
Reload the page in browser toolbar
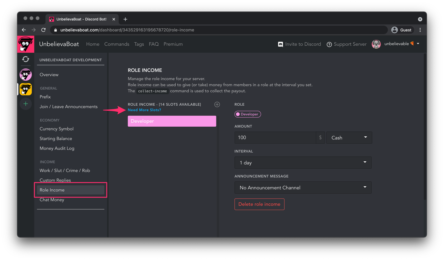click(43, 30)
